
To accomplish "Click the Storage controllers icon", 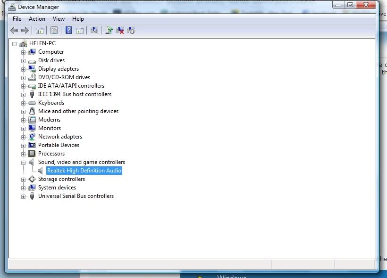I will tap(32, 179).
